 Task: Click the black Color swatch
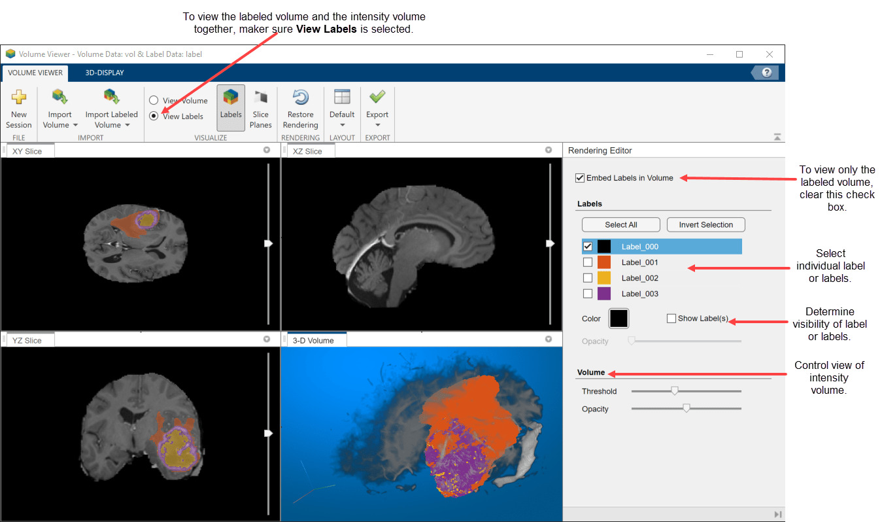coord(619,319)
